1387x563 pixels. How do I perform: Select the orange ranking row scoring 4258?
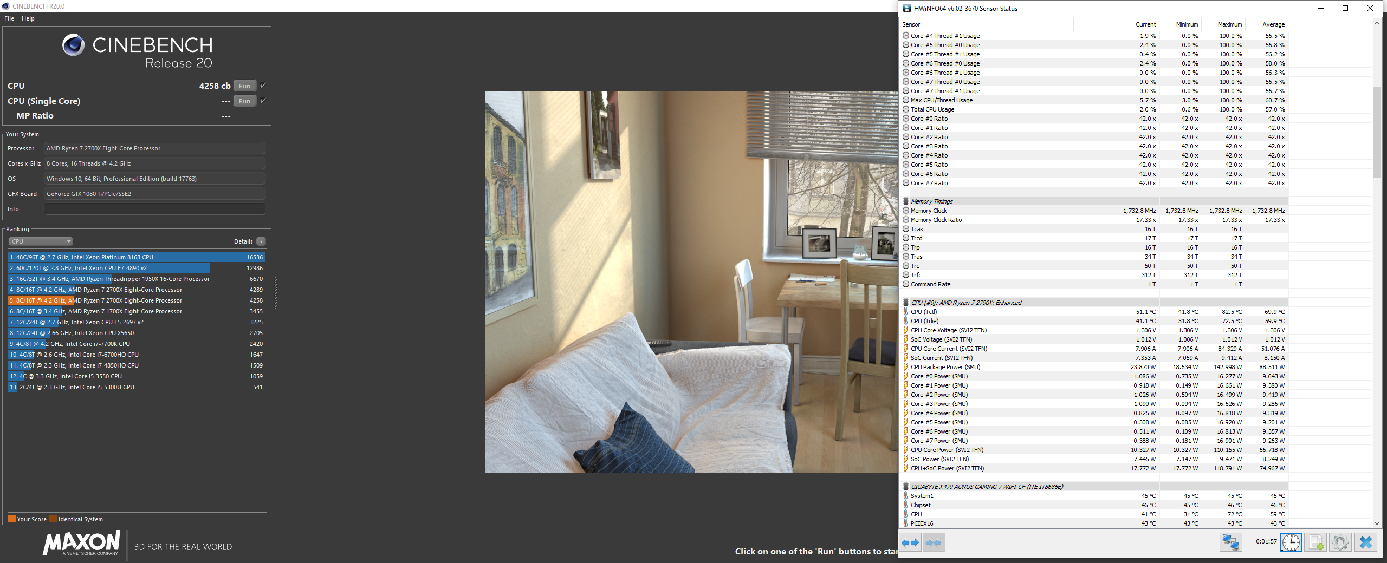[137, 300]
